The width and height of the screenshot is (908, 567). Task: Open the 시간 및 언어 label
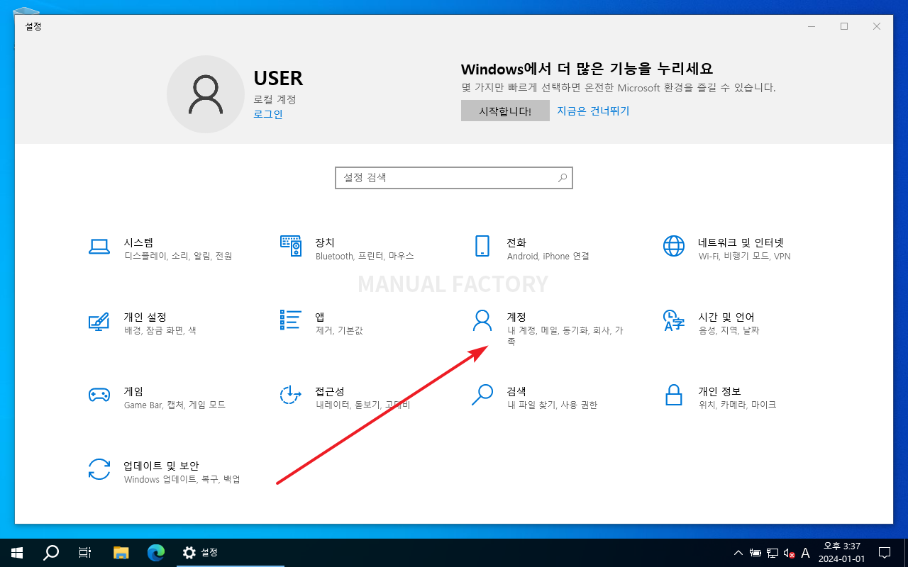point(726,317)
